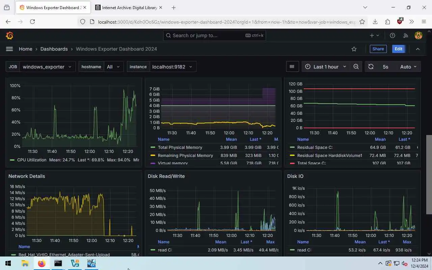Toggle Remaining Physical Memory yellow legend swatch
432x270 pixels.
[x=153, y=156]
